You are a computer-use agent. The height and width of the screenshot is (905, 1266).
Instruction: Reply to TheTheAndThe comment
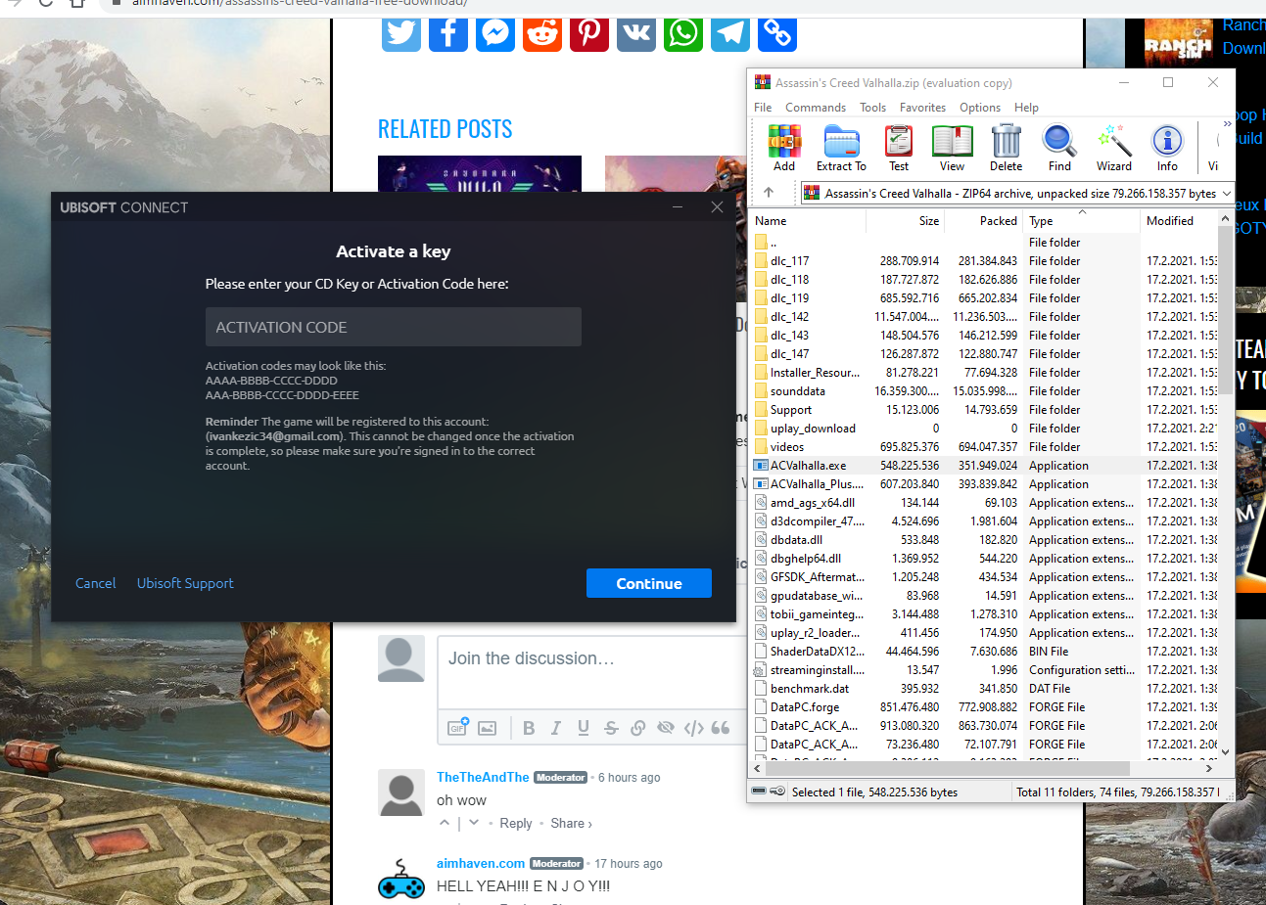(516, 824)
